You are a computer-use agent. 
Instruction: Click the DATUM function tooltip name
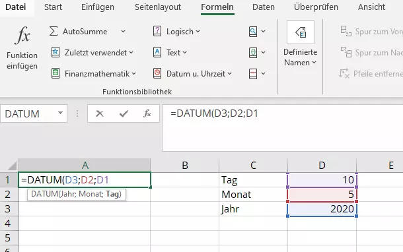[x=44, y=194]
